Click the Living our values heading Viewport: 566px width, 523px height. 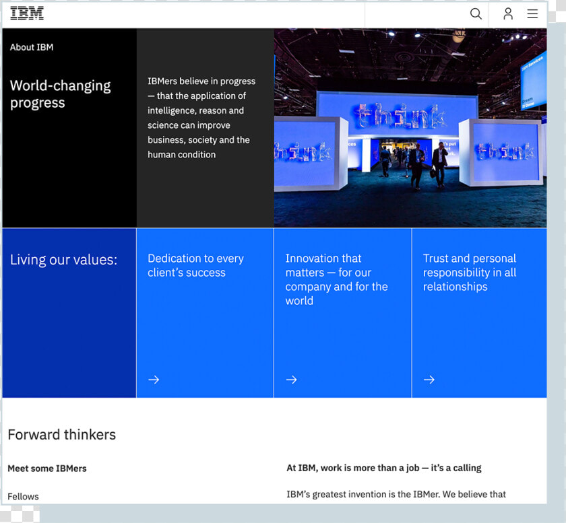point(63,260)
